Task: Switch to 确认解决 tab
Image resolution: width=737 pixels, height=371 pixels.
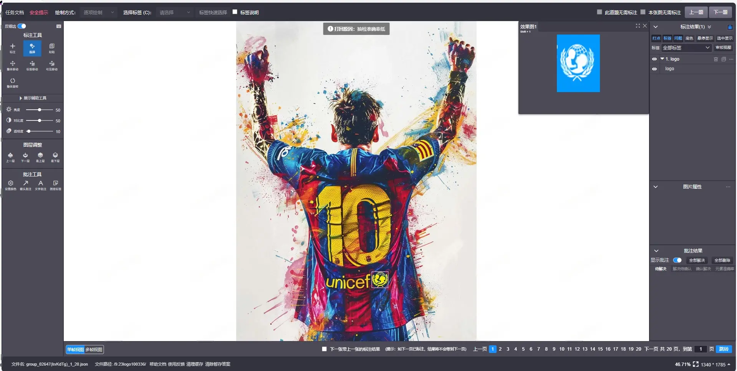Action: coord(703,269)
